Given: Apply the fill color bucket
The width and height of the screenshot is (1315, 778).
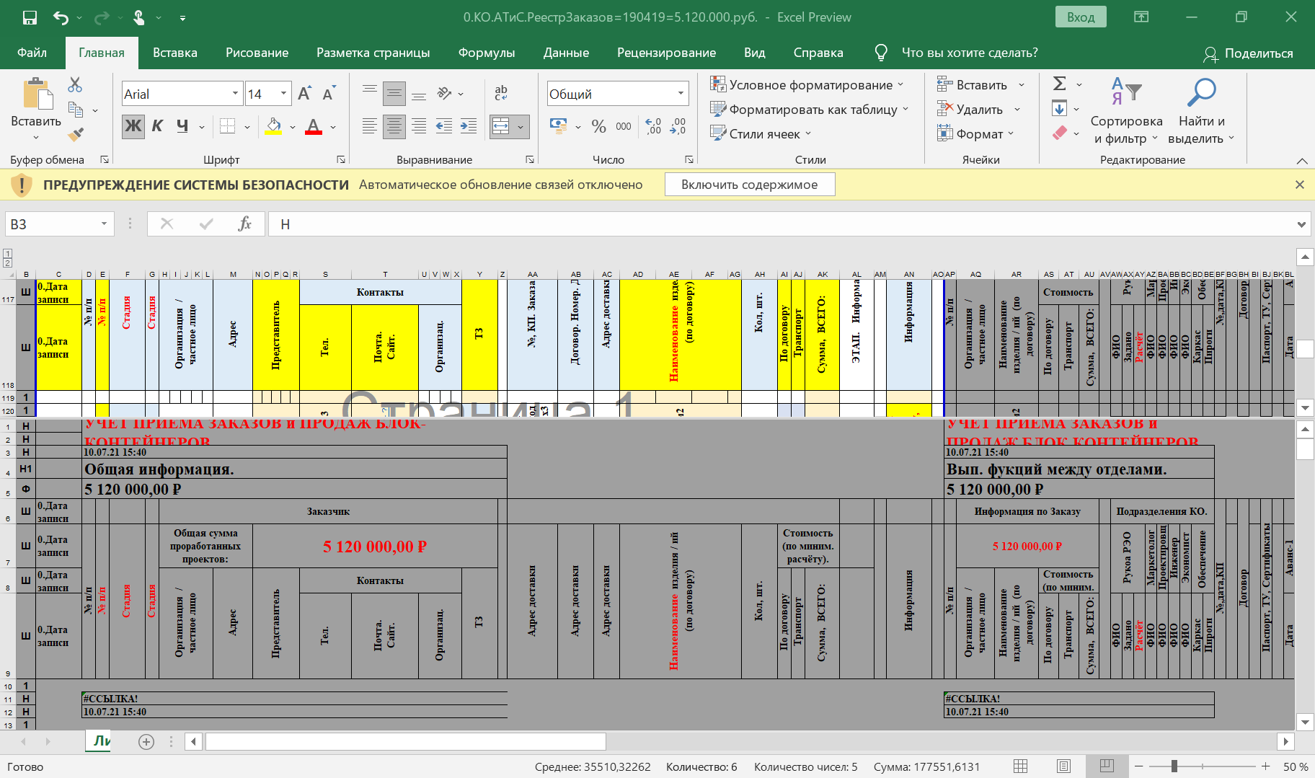Looking at the screenshot, I should pos(274,126).
